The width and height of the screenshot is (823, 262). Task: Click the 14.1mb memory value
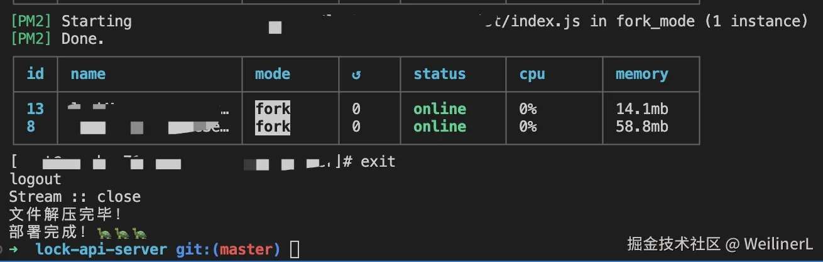click(x=641, y=109)
